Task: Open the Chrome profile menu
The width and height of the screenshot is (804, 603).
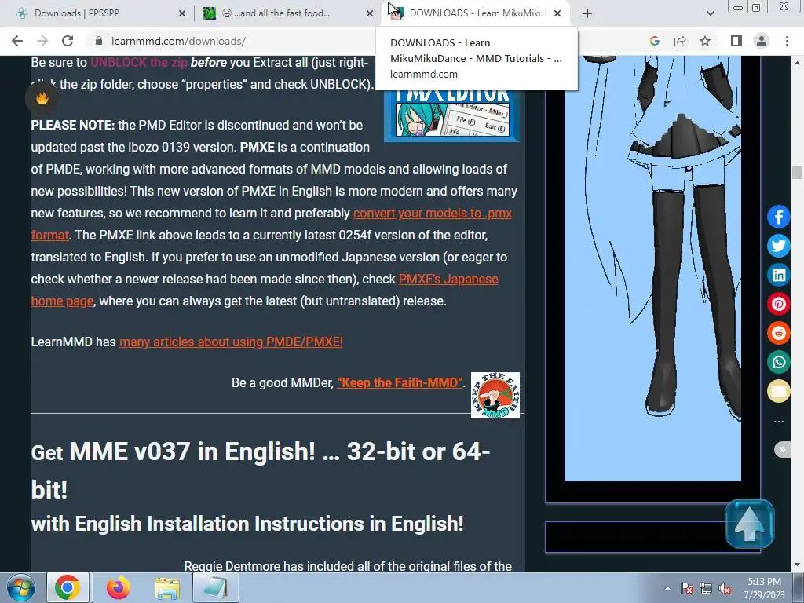Action: click(x=762, y=41)
